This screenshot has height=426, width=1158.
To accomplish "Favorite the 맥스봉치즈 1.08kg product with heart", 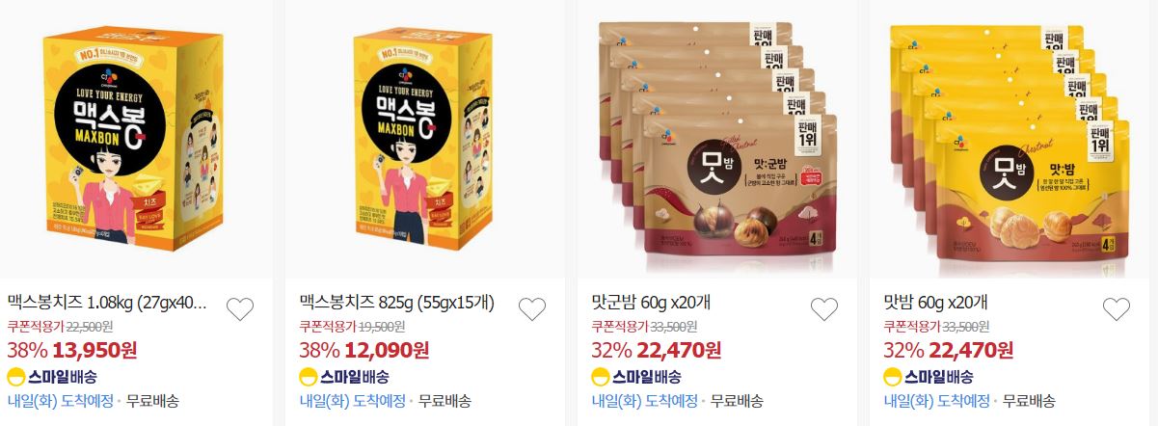I will coord(240,309).
